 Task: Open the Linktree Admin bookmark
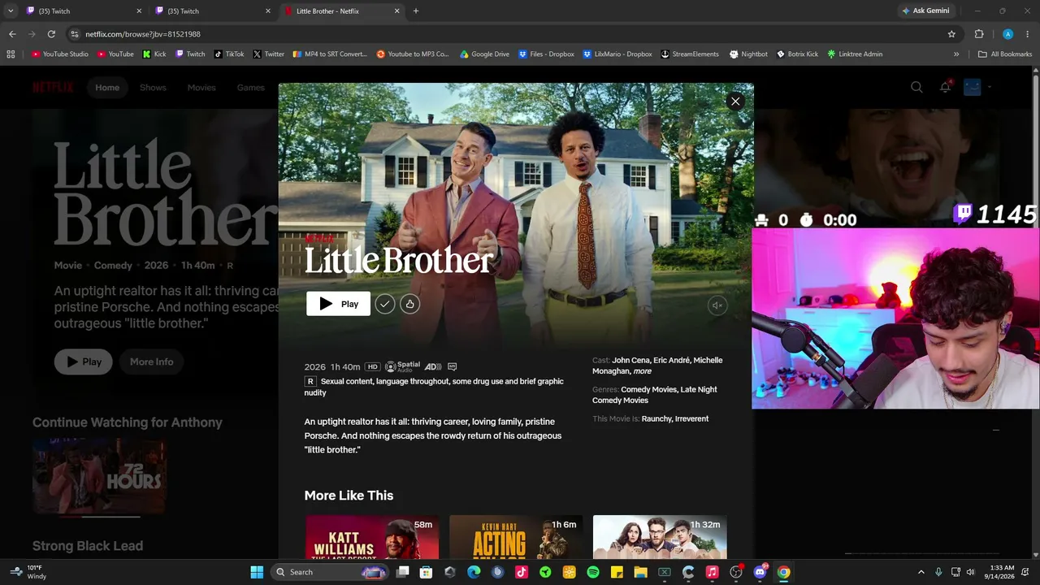point(855,54)
